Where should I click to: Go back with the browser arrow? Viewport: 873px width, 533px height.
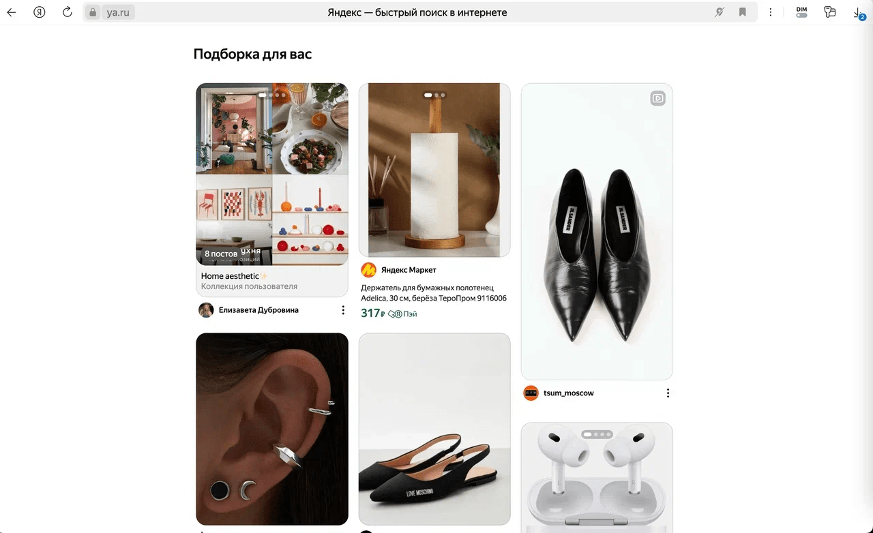point(12,12)
